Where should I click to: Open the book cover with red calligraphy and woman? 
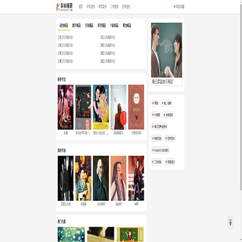pos(65,107)
